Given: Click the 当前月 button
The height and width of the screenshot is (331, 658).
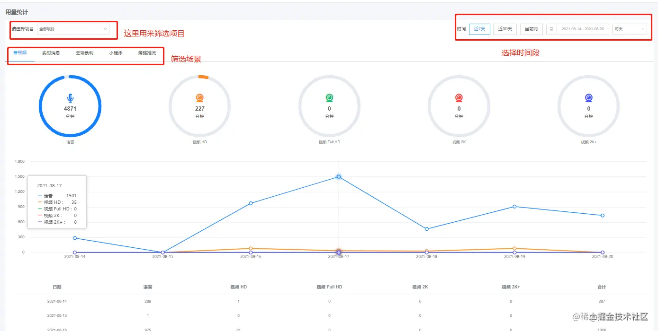Looking at the screenshot, I should point(532,29).
